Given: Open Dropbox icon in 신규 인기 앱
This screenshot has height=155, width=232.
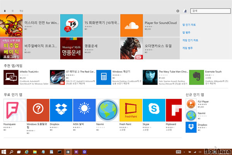Looking at the screenshot, I should 191,127.
